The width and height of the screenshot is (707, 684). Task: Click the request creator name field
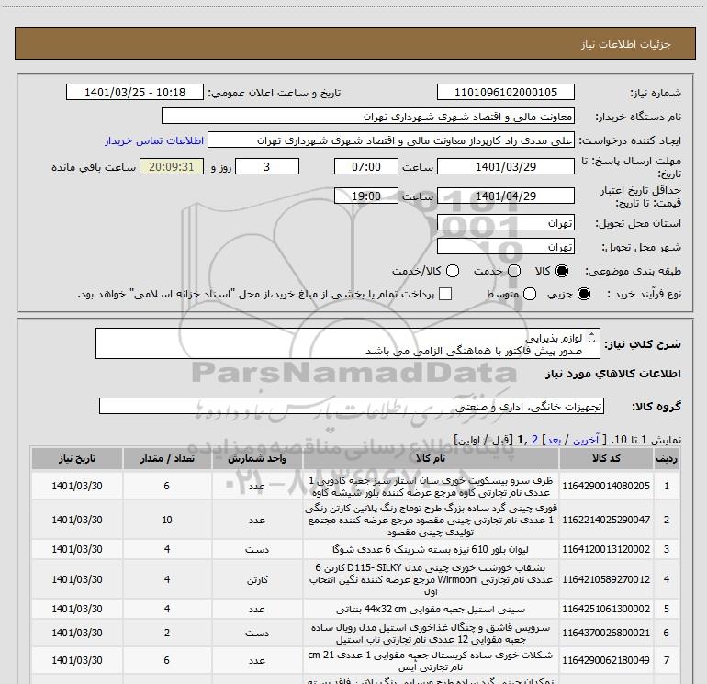pyautogui.click(x=391, y=140)
